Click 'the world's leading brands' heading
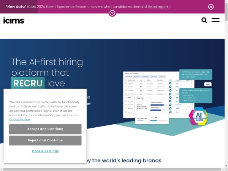 127,160
